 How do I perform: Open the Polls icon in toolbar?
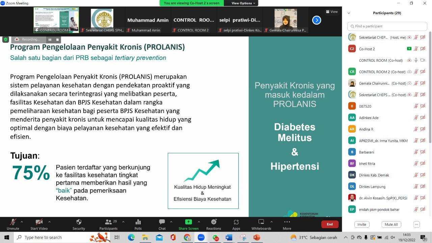pos(138,222)
